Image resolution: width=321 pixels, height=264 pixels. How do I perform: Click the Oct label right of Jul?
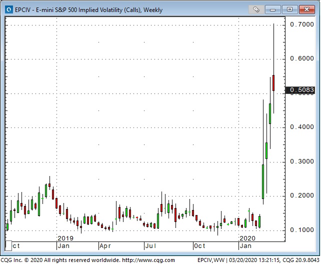(x=199, y=246)
